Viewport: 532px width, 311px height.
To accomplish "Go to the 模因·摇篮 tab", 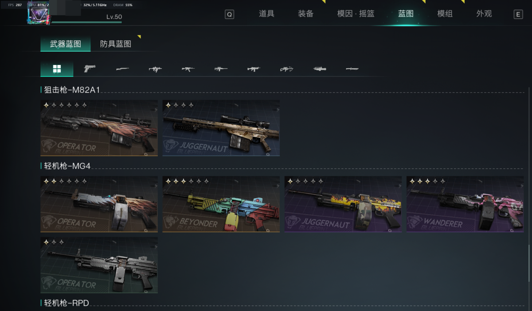I will click(x=356, y=14).
